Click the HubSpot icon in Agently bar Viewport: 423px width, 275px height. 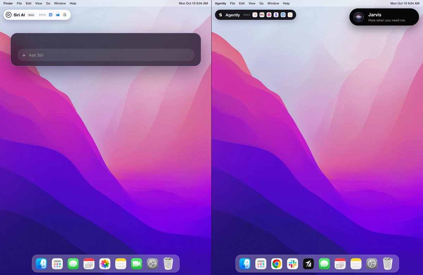pos(255,15)
